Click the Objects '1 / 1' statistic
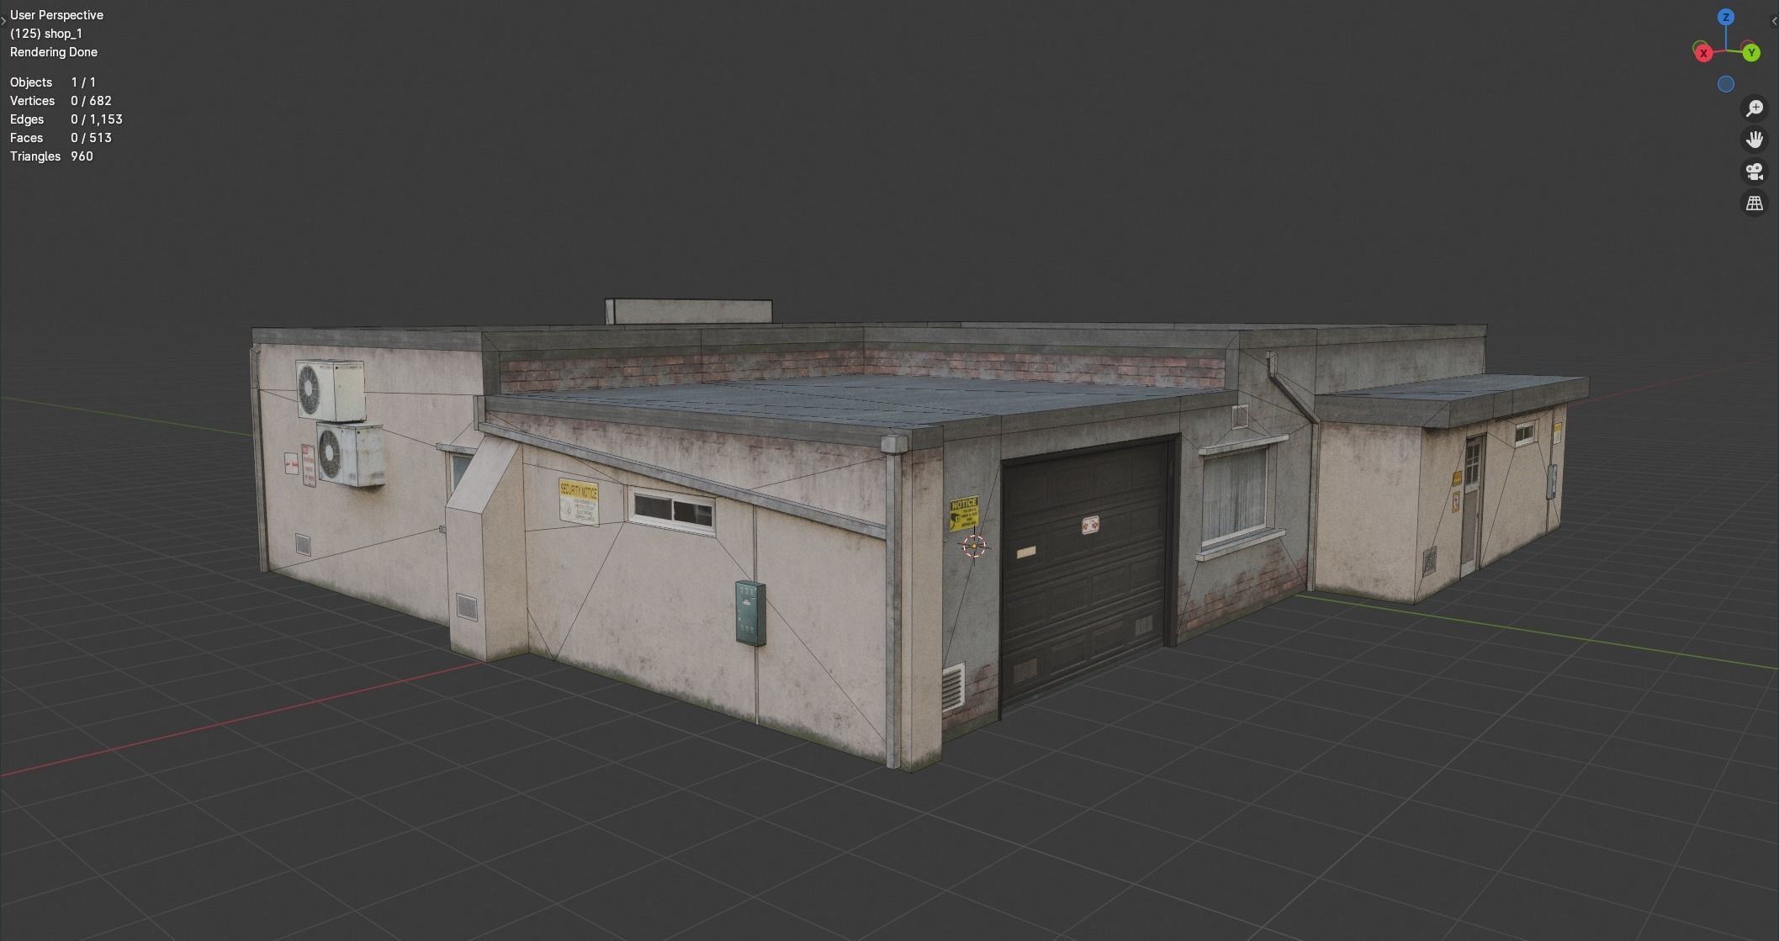 [83, 82]
